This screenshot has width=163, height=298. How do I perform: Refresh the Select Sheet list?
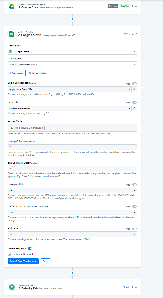pyautogui.click(x=134, y=108)
